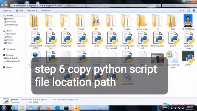This screenshot has width=197, height=111.
Task: Select Music under Libraries
Action: tap(10, 37)
